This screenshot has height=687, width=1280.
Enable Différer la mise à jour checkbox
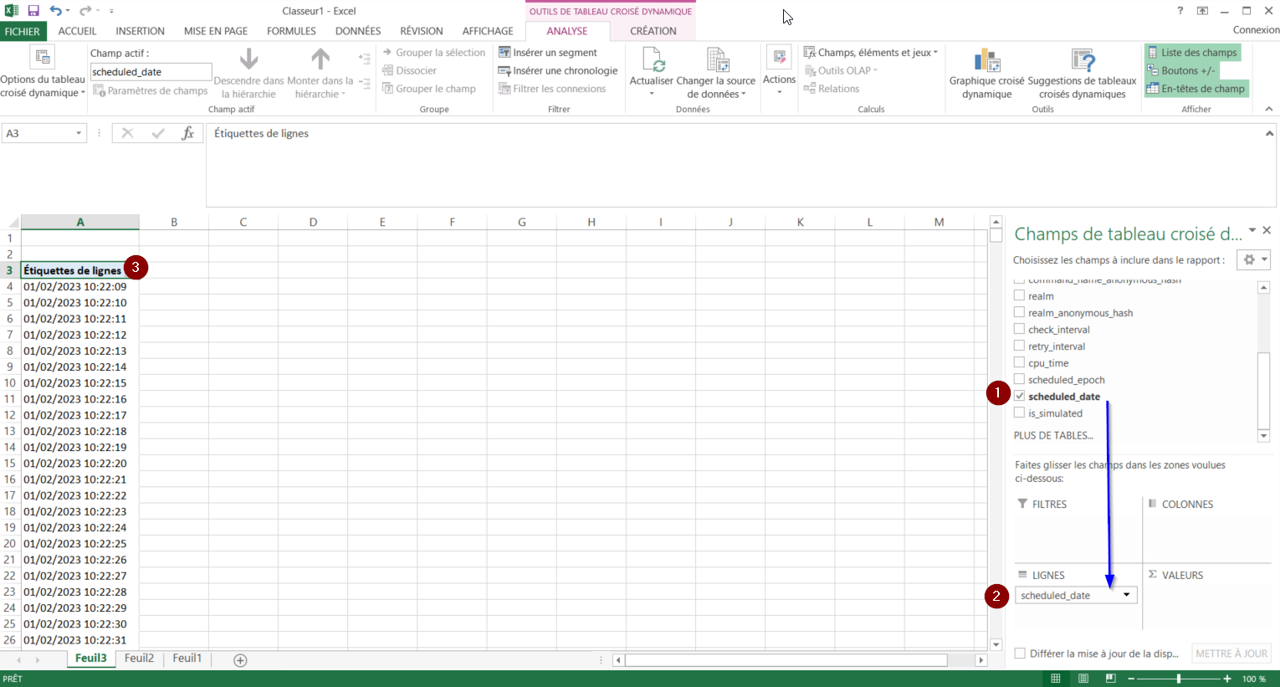(x=1020, y=654)
